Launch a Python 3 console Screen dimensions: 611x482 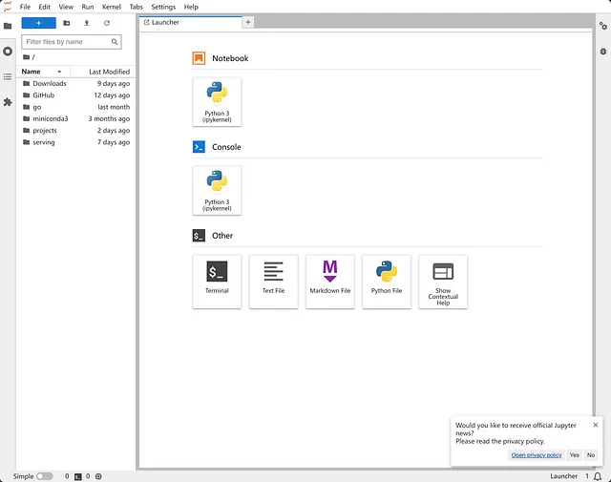pyautogui.click(x=217, y=191)
